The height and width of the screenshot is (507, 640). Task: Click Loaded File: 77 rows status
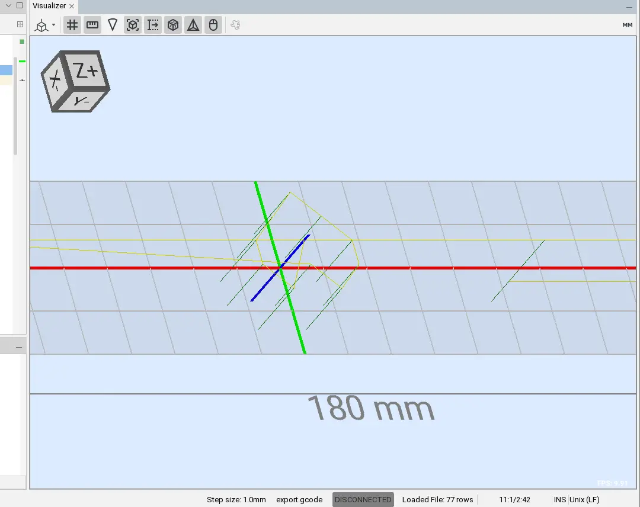click(x=437, y=500)
